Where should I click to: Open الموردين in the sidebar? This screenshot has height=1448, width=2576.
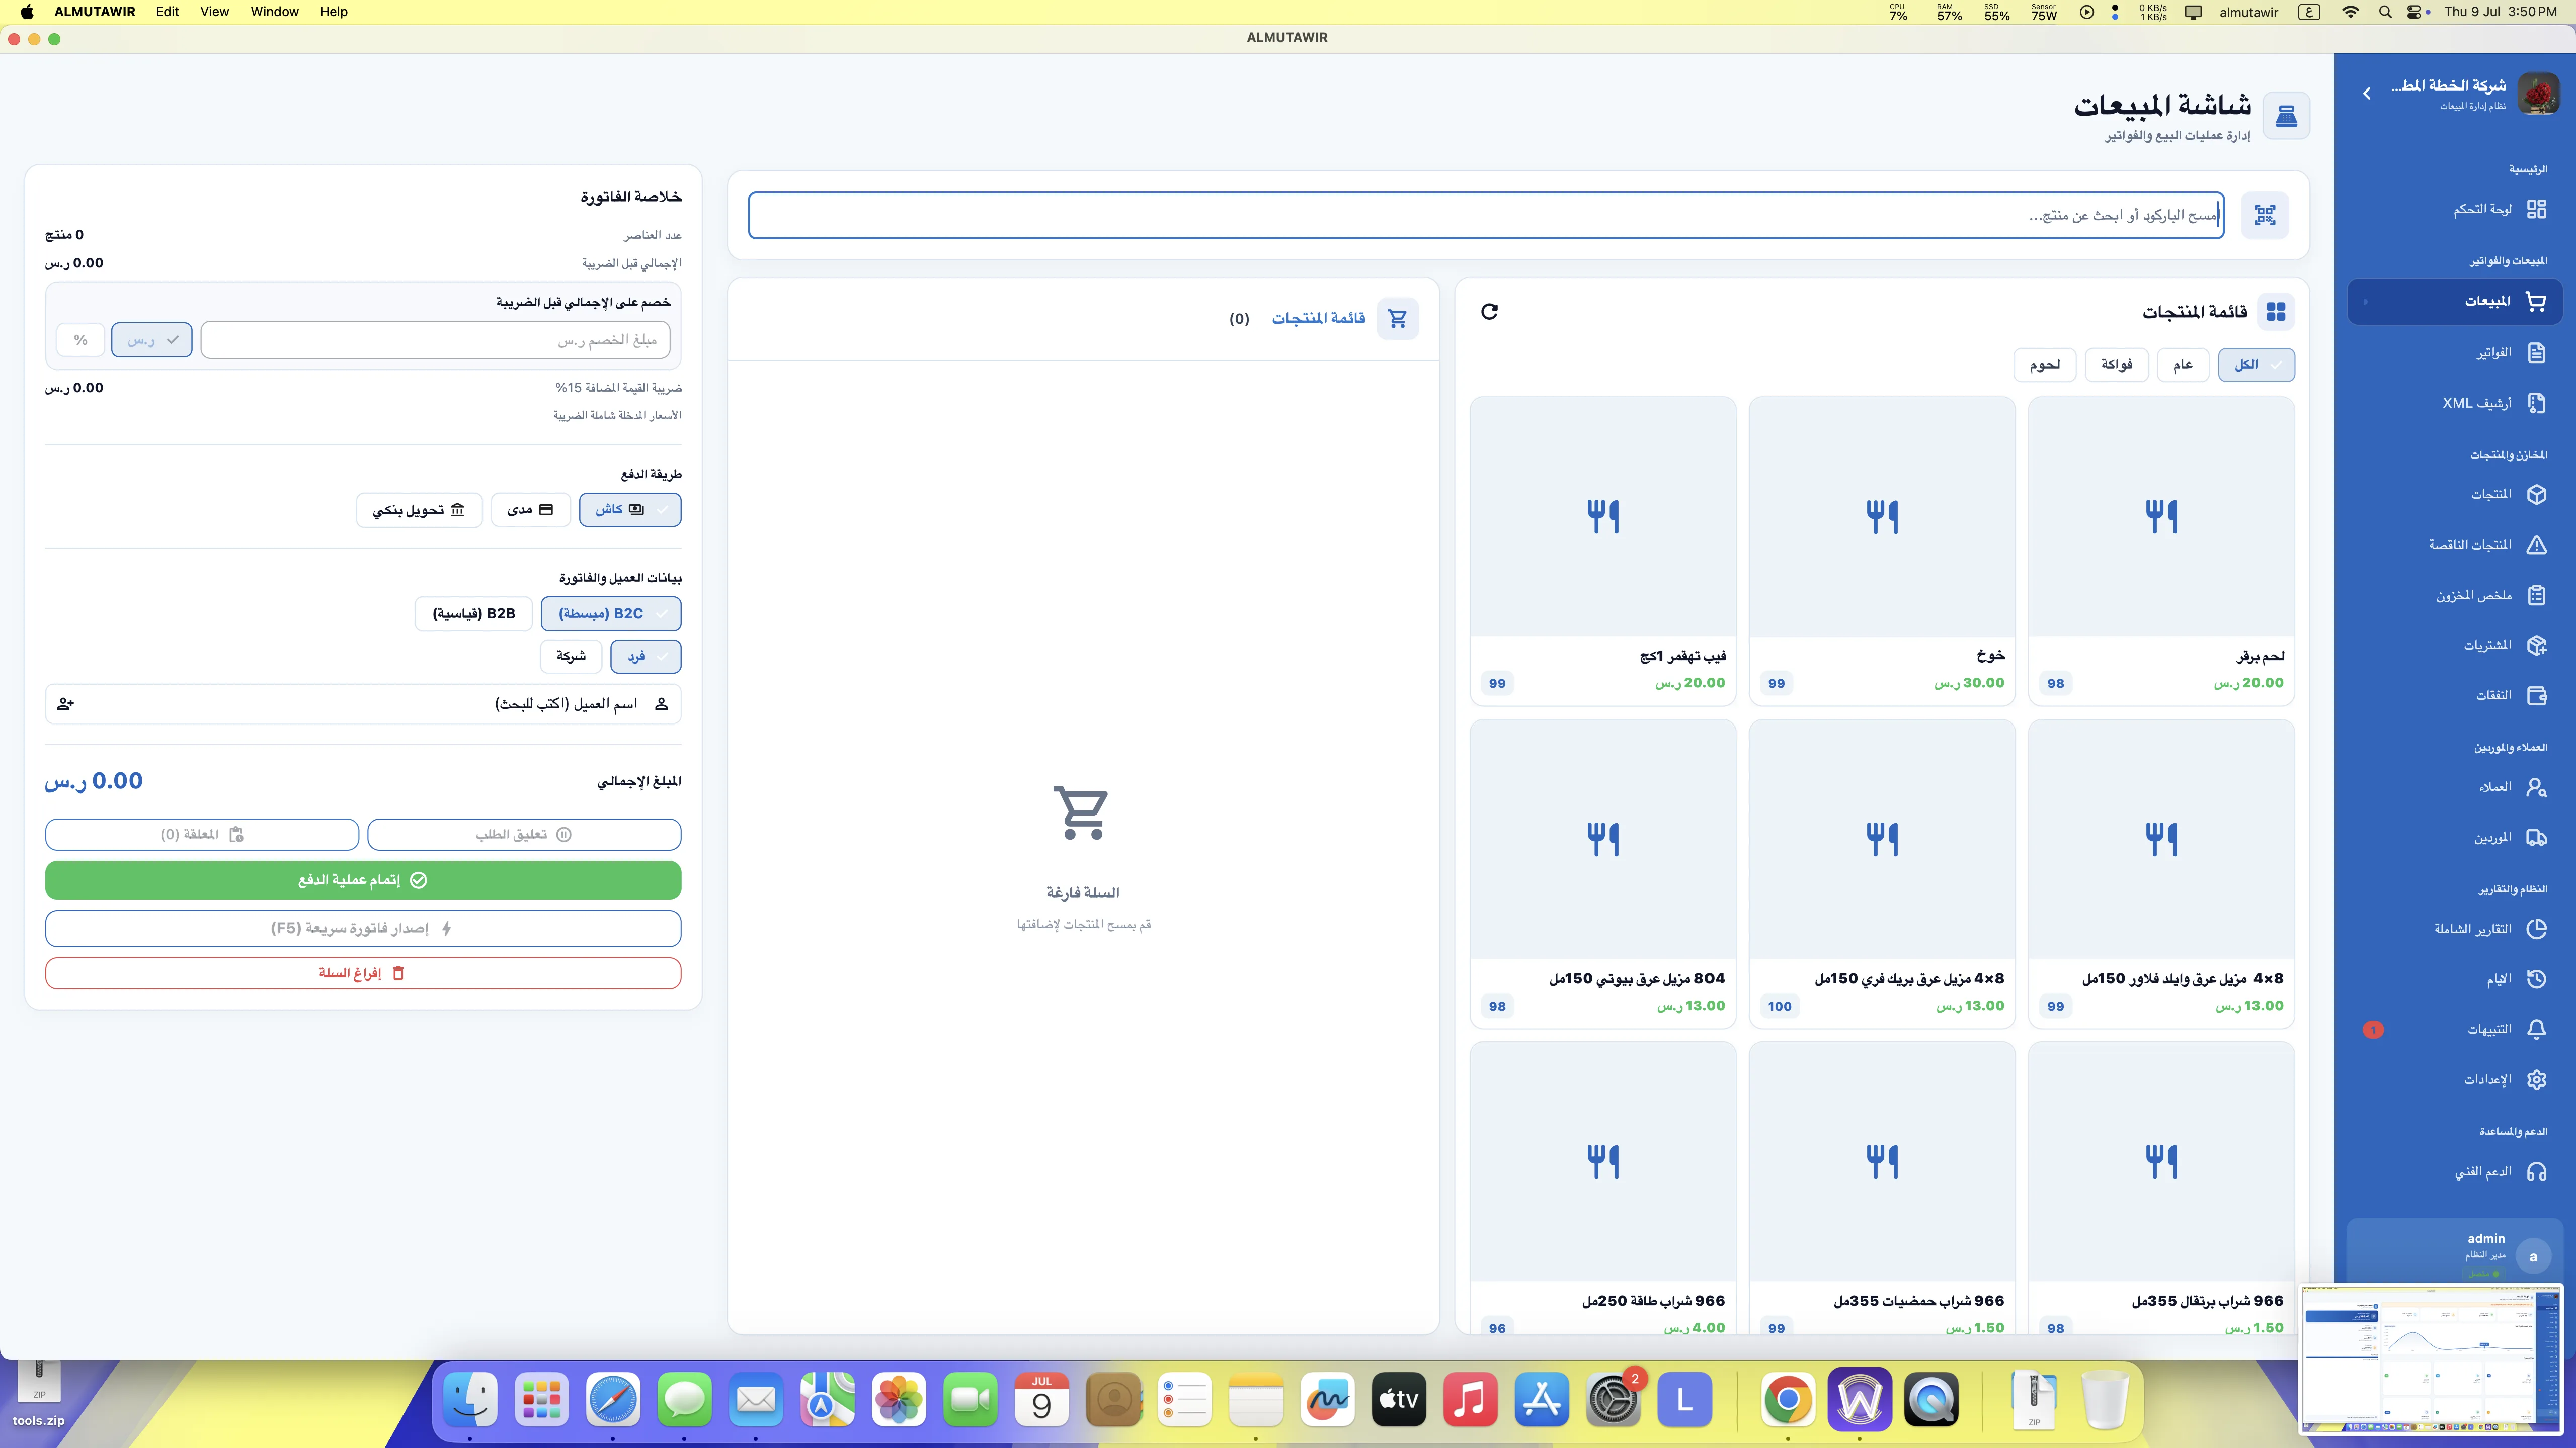[x=2455, y=838]
